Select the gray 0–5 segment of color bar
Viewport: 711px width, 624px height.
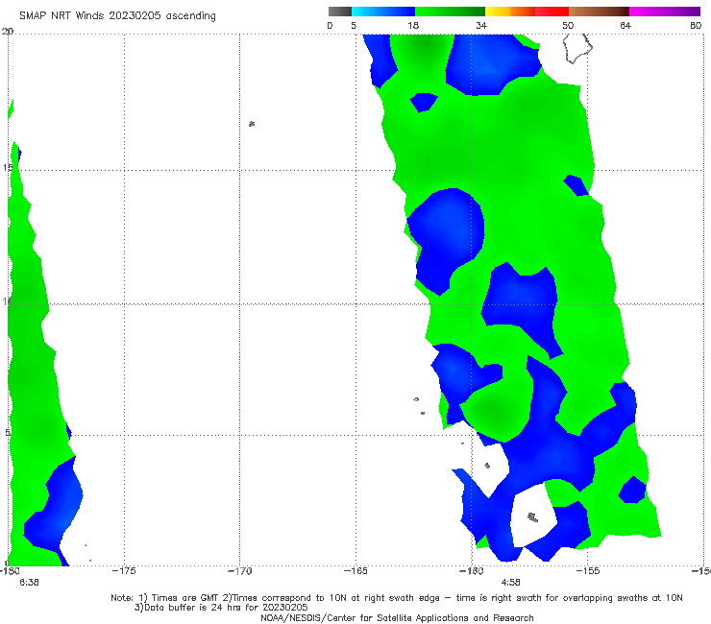click(x=339, y=12)
